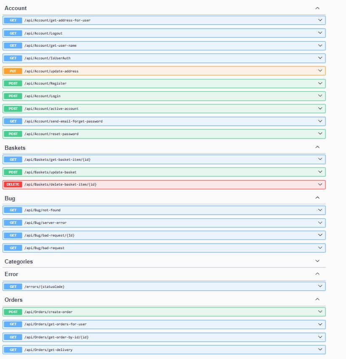This screenshot has width=346, height=359.
Task: Click the DELETE badge for delete-basket-item
Action: [13, 184]
